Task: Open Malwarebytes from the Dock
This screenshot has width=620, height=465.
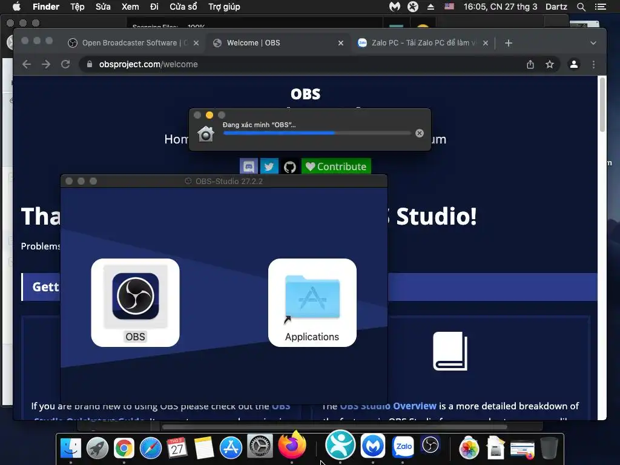Action: tap(373, 446)
